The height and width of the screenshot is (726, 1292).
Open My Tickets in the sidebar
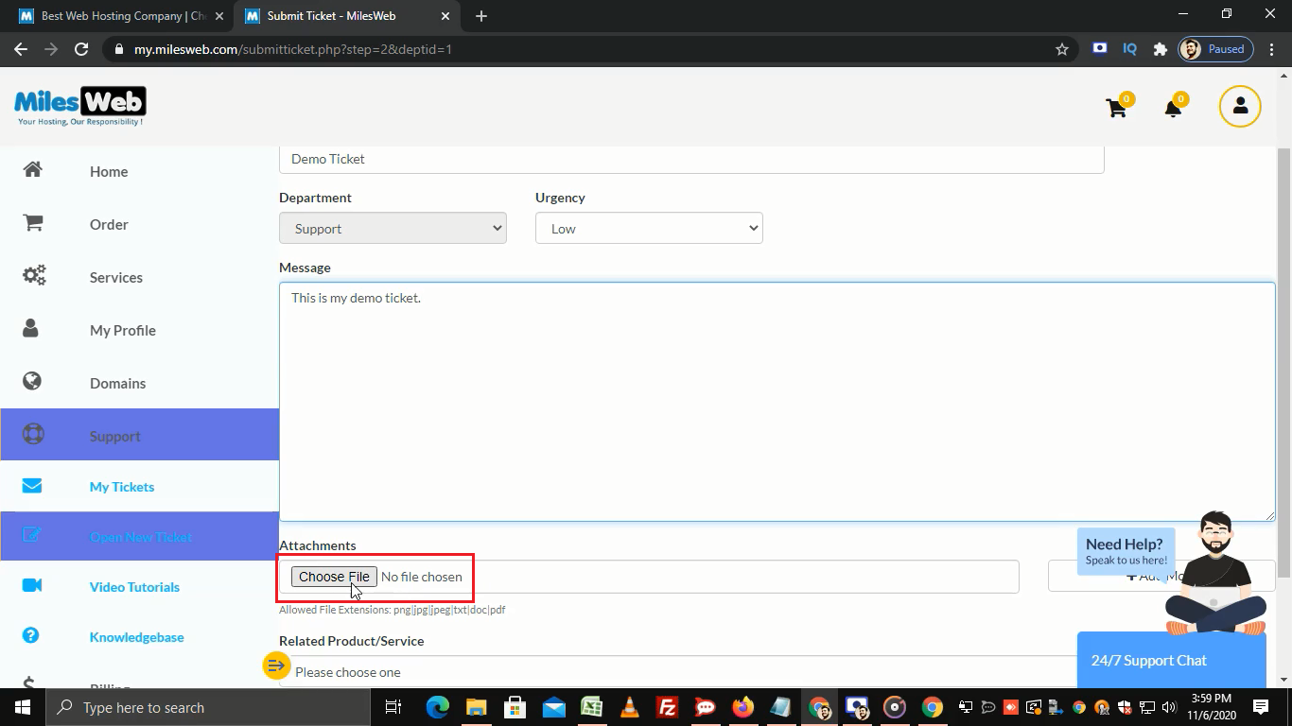tap(122, 487)
